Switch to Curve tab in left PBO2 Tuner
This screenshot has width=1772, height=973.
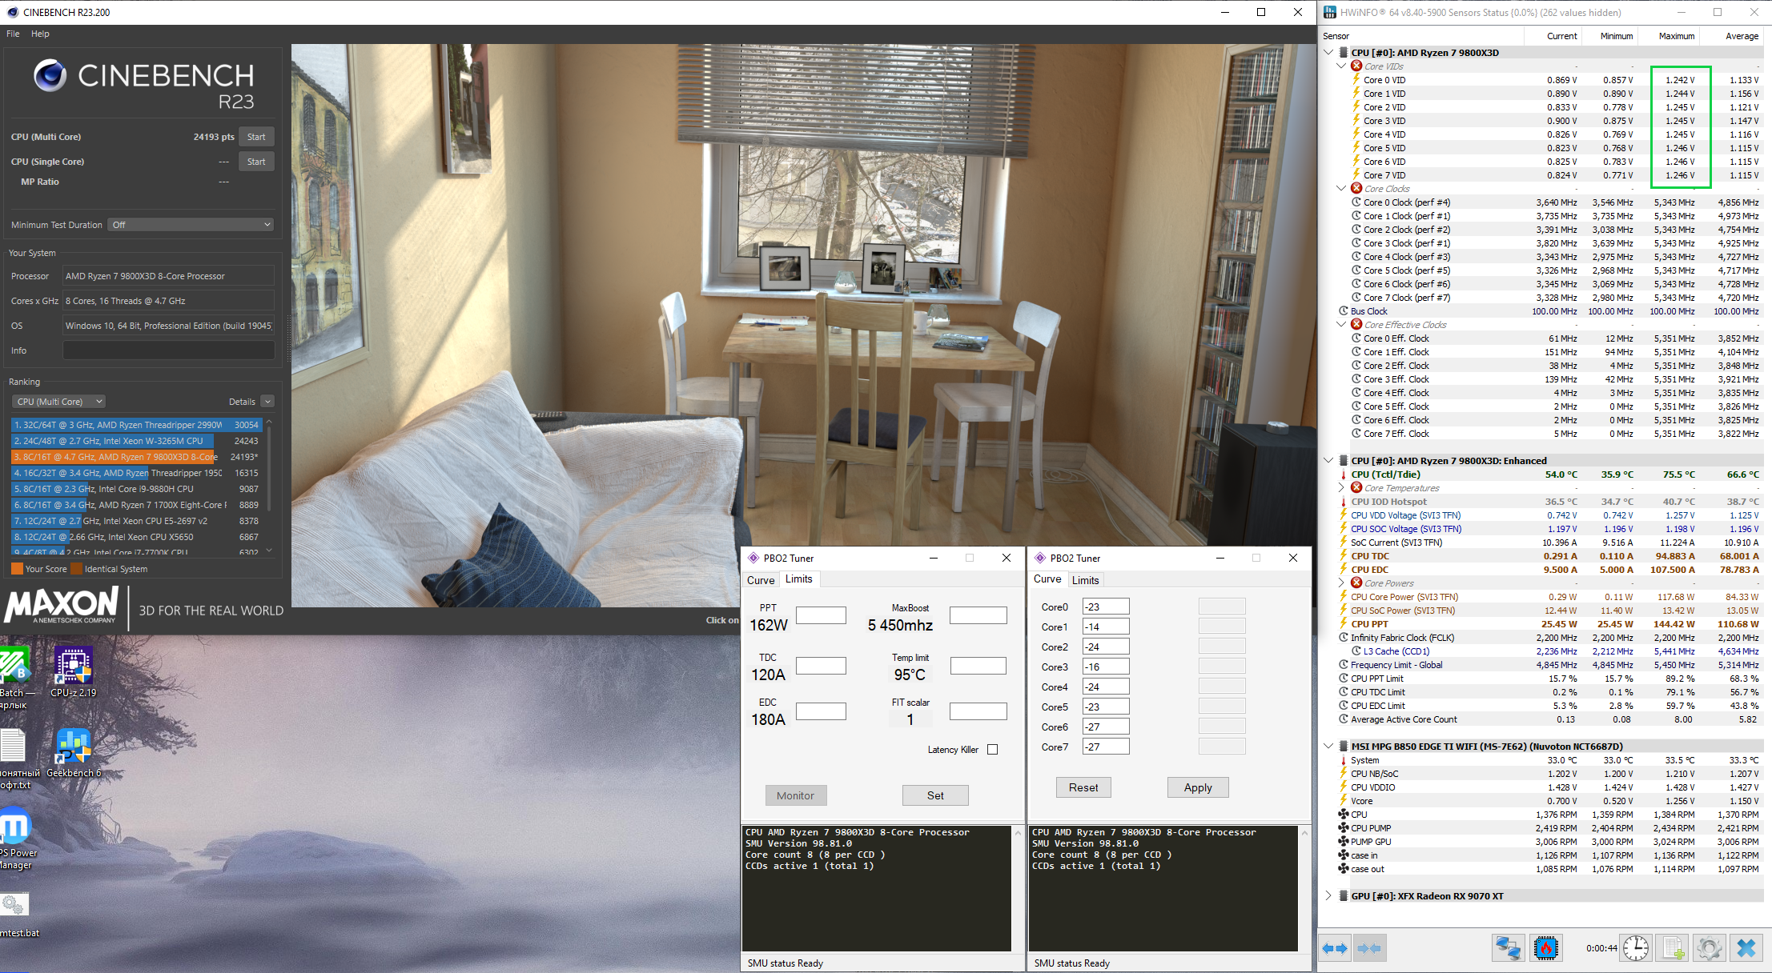[761, 580]
